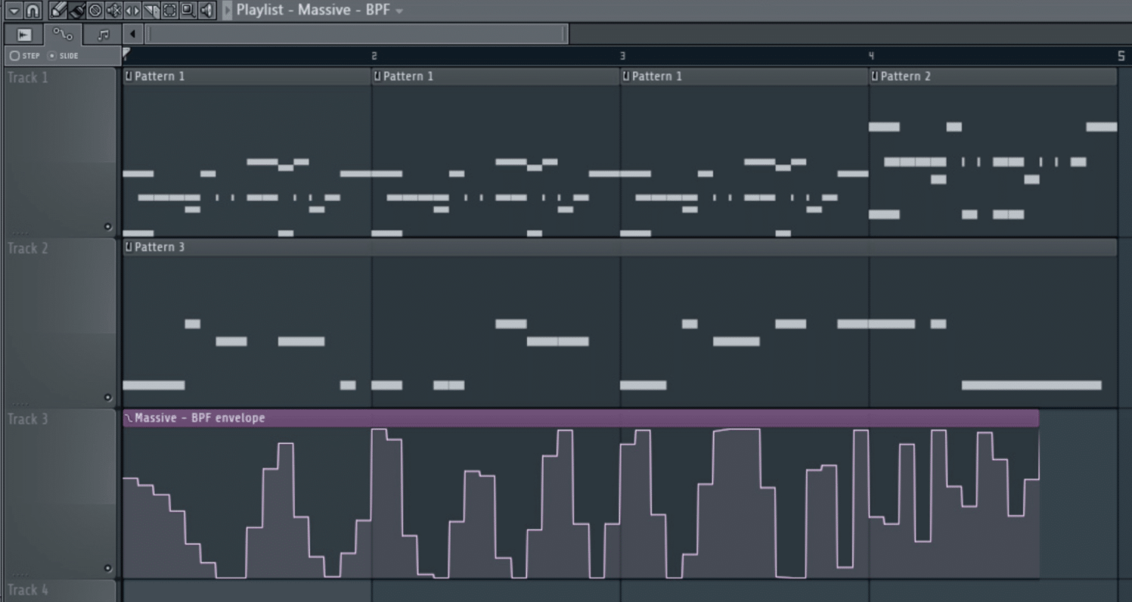
Task: Select the Slip editing tool
Action: pyautogui.click(x=131, y=10)
